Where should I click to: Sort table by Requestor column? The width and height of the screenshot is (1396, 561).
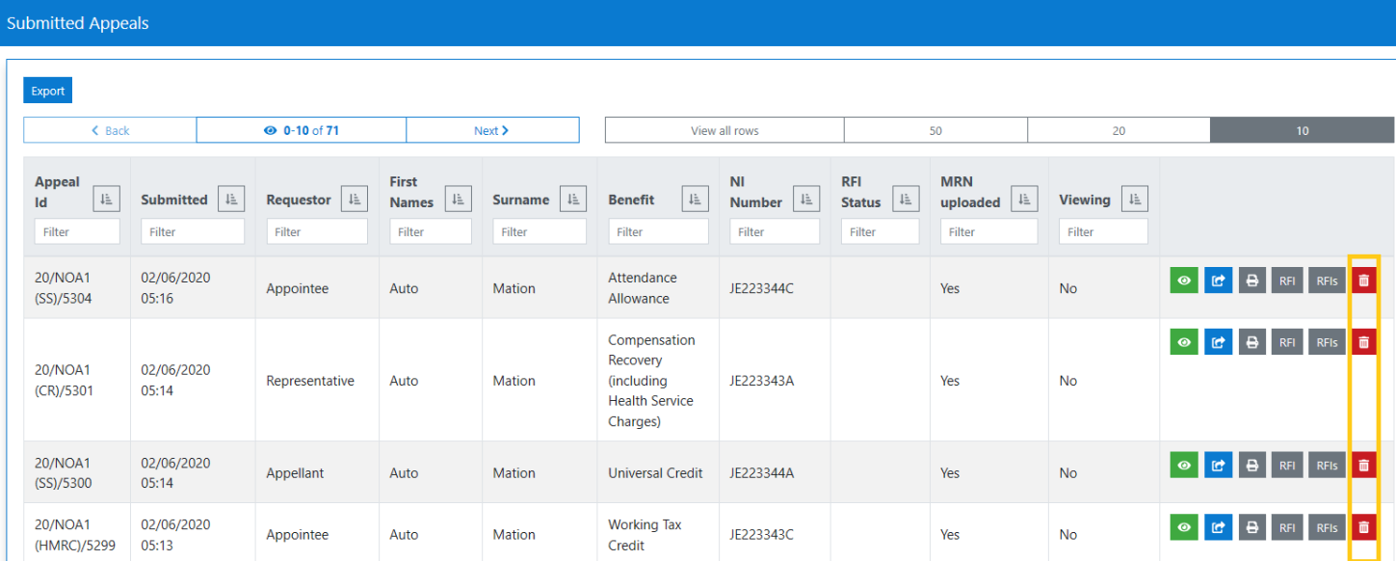tap(355, 200)
